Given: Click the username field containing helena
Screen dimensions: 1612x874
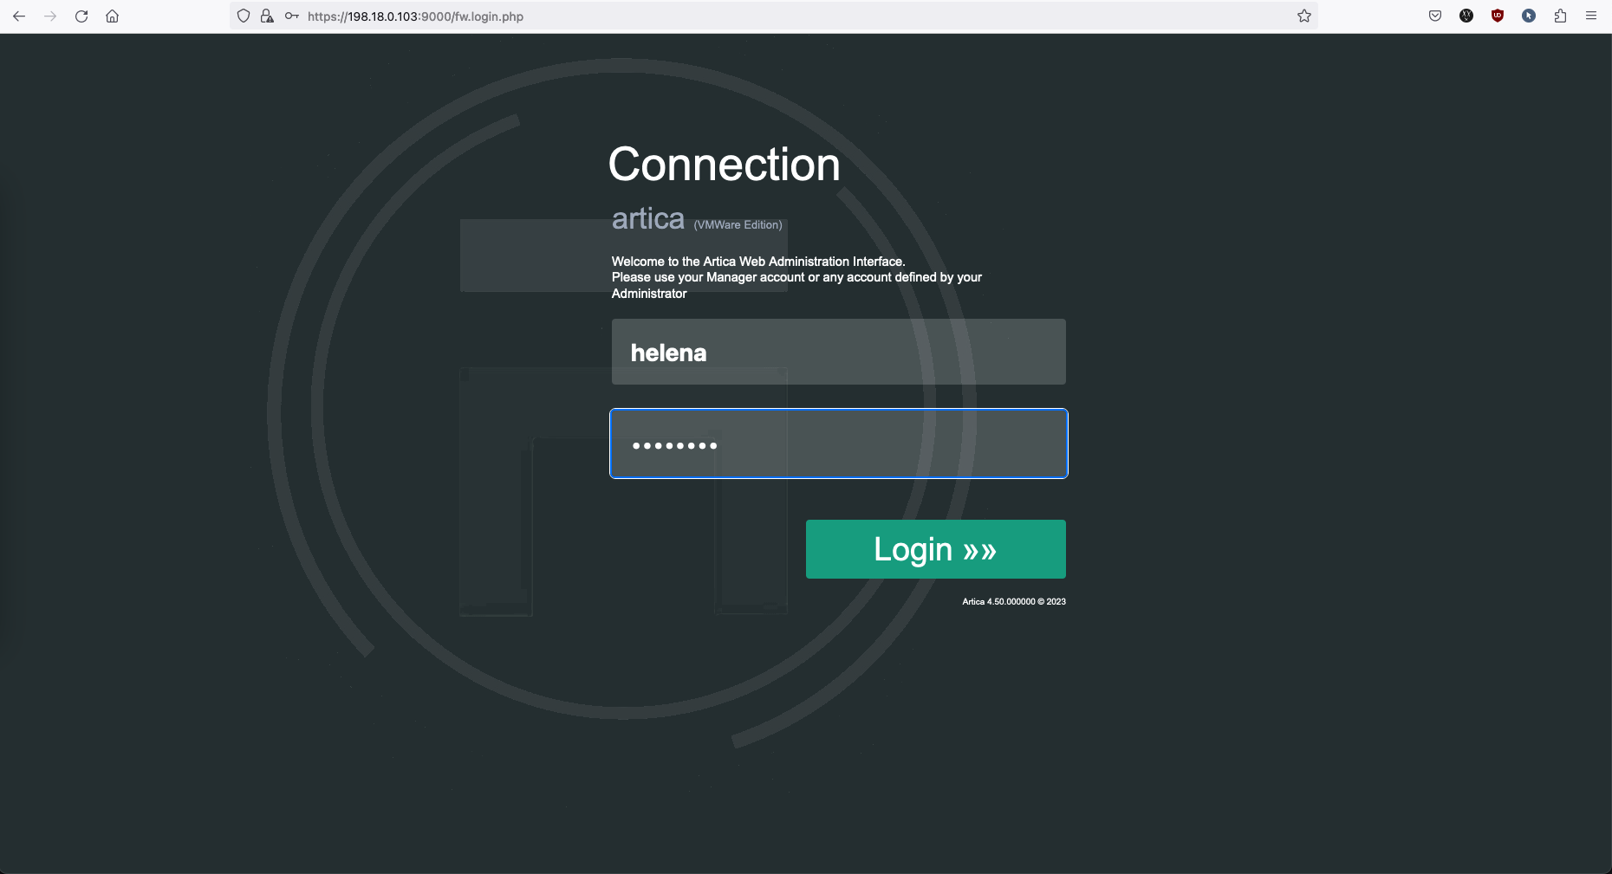Looking at the screenshot, I should coord(838,352).
